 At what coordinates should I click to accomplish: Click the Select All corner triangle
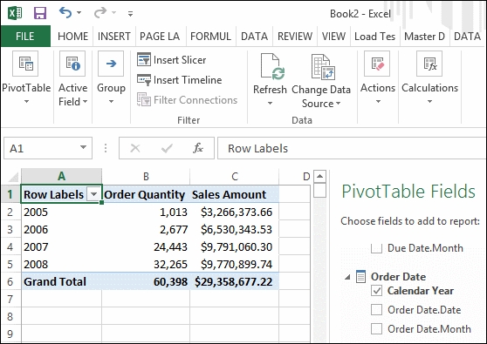tap(13, 177)
